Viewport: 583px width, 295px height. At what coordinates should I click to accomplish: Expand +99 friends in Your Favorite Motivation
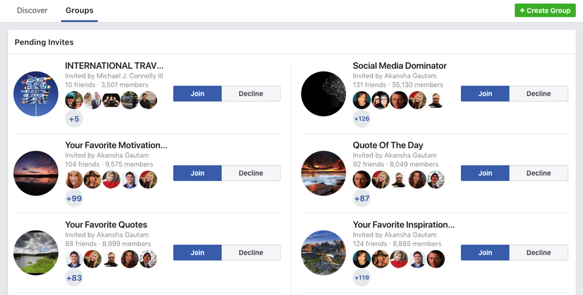click(74, 198)
